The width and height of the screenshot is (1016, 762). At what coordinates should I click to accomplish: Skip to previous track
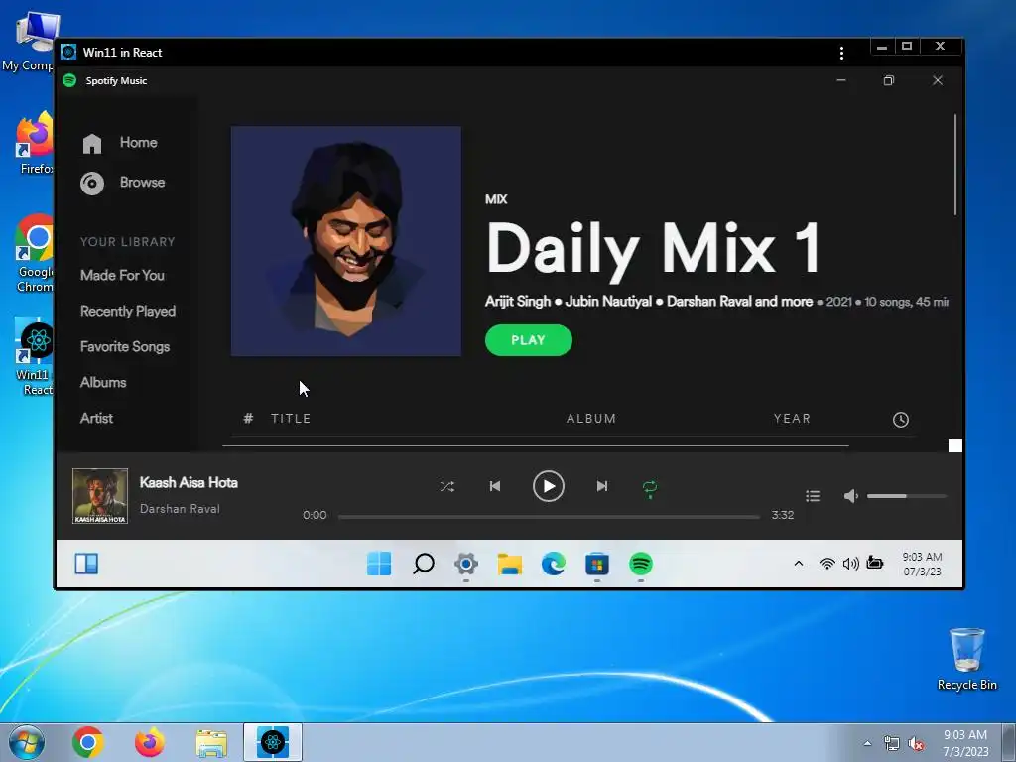click(x=495, y=486)
